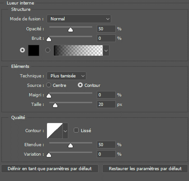Click the Taille pixel value field

(106, 105)
